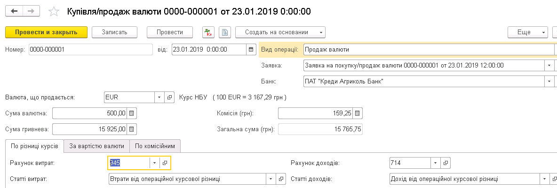
Task: Expand Статті витрат dropdown arrow
Action: coord(271,179)
